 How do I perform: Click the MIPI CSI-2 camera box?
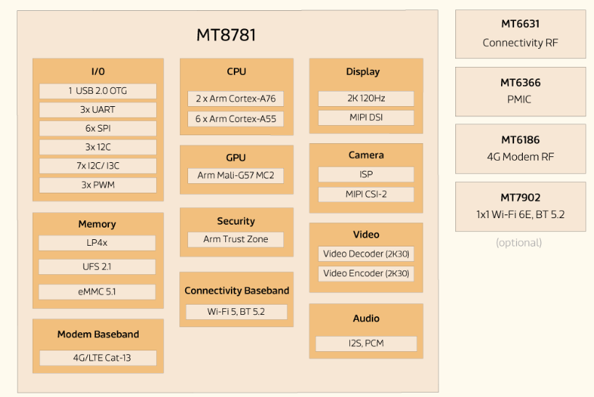(x=366, y=194)
